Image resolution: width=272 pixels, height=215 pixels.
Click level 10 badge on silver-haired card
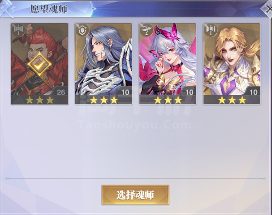pos(125,92)
